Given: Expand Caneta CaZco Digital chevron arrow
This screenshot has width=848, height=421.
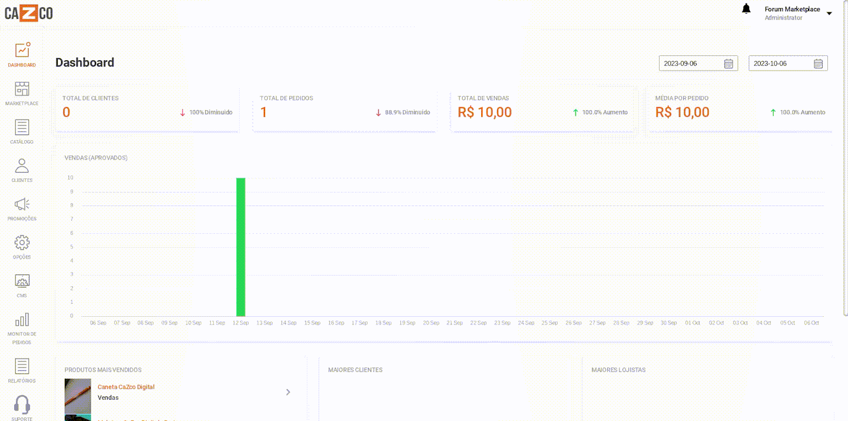Looking at the screenshot, I should pyautogui.click(x=288, y=392).
